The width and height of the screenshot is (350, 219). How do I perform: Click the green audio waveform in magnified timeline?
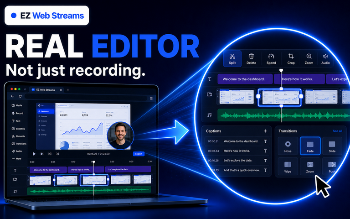[284, 115]
